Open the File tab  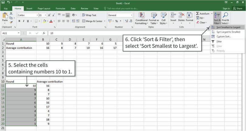point(6,8)
